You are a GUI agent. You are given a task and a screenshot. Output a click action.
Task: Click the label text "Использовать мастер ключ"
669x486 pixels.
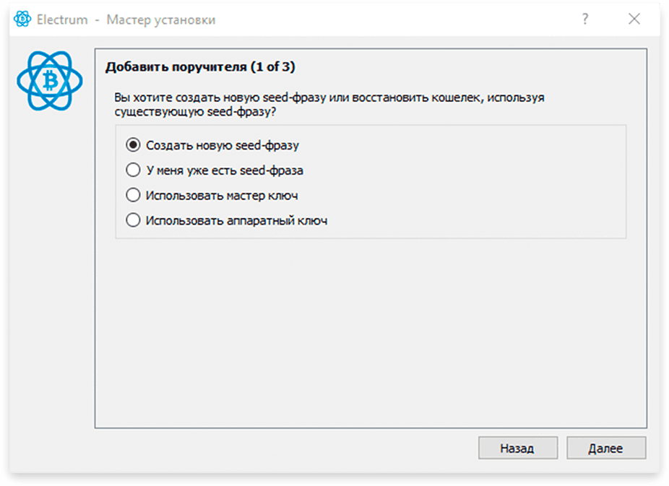tap(222, 196)
